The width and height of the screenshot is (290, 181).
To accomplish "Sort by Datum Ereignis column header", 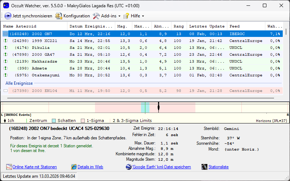I will click(x=91, y=26).
